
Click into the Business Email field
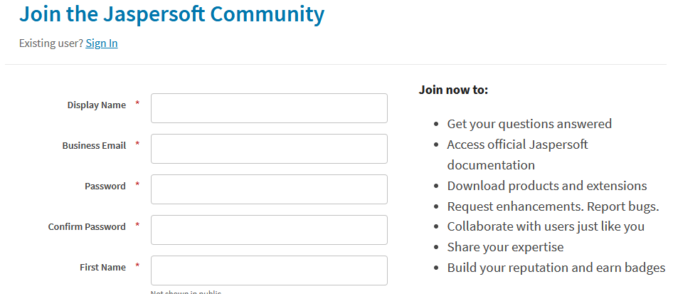(269, 149)
